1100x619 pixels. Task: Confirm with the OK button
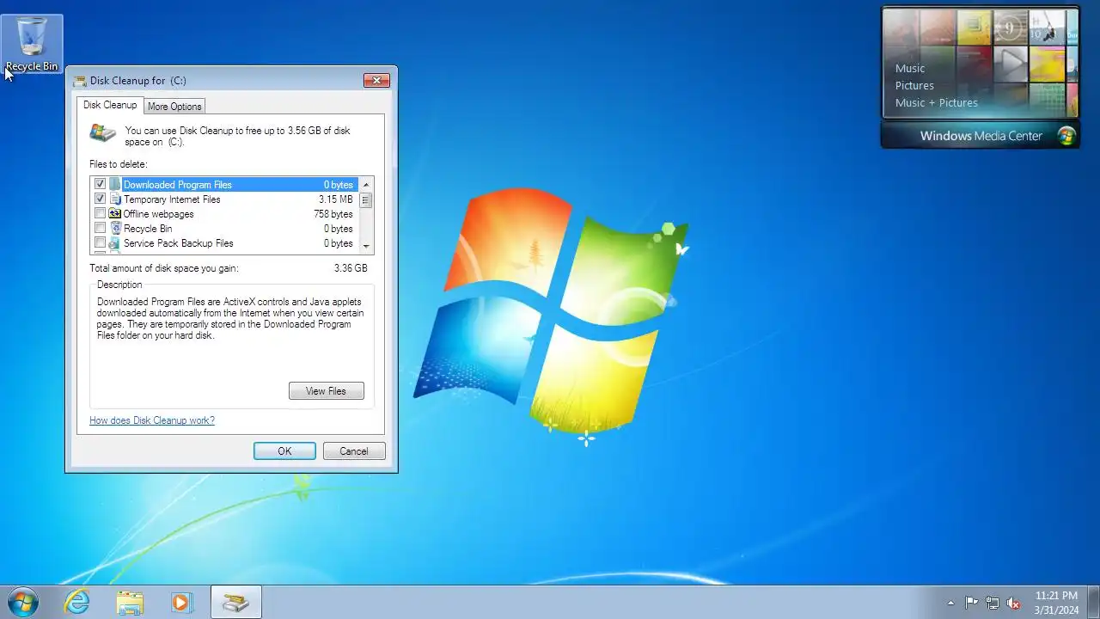tap(284, 451)
